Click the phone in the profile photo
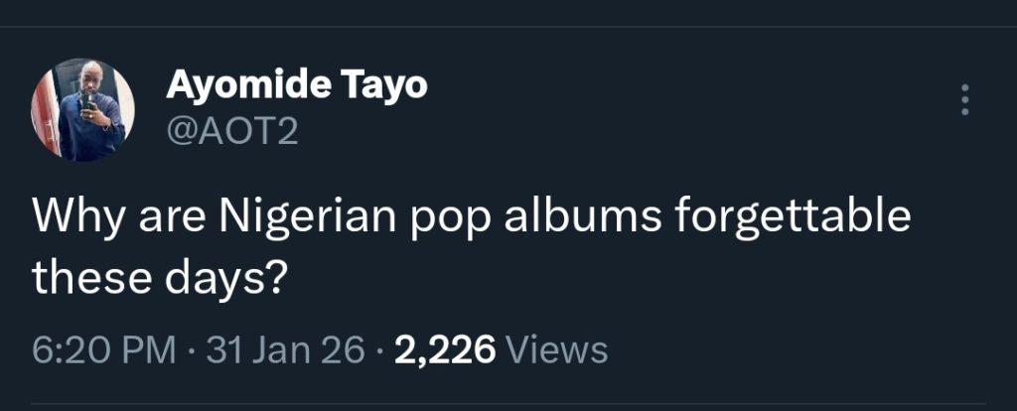1017x411 pixels. coord(85,101)
